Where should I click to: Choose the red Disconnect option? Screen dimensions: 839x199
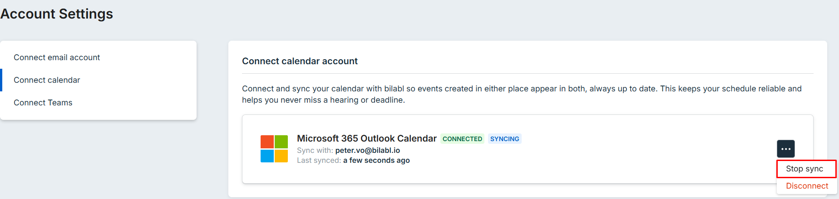pos(807,186)
